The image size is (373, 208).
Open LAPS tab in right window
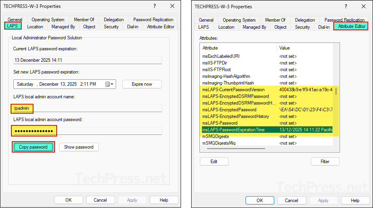[x=204, y=27]
